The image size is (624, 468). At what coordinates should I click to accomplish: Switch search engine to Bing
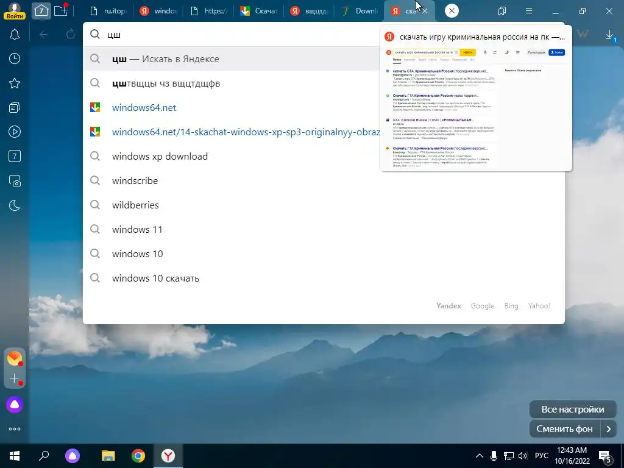pos(511,306)
